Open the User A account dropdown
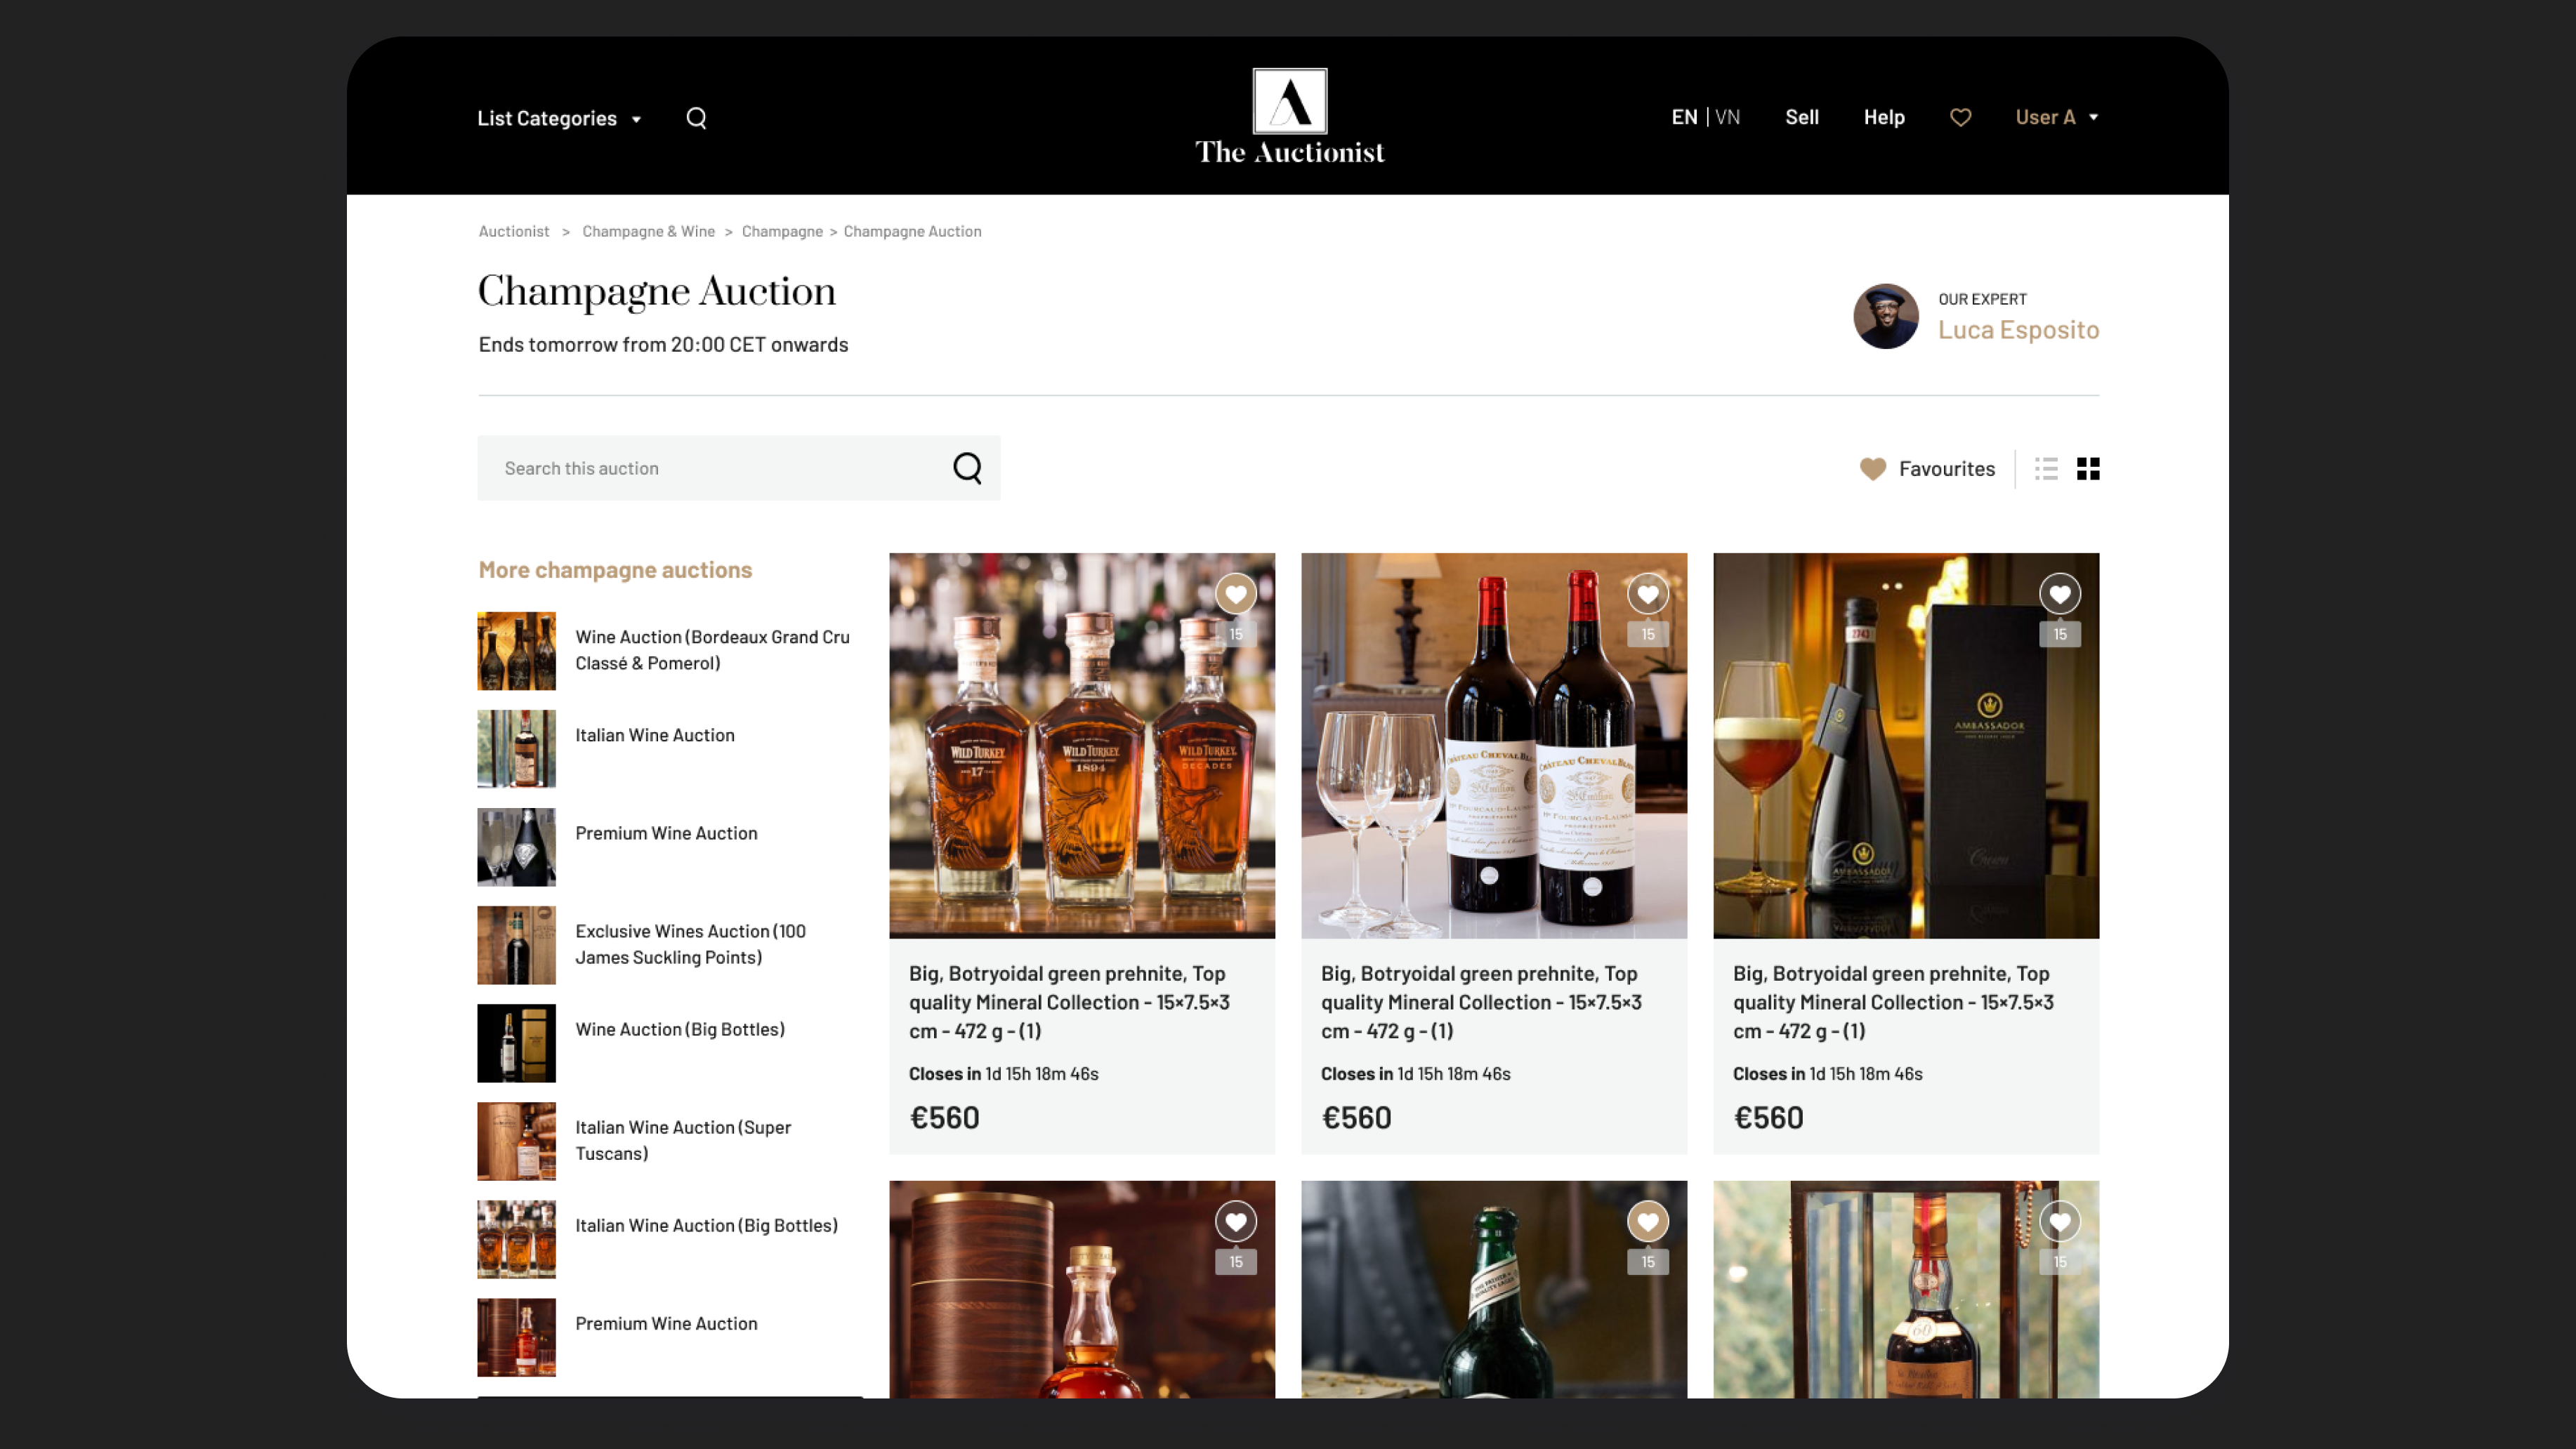The image size is (2576, 1449). (2056, 117)
